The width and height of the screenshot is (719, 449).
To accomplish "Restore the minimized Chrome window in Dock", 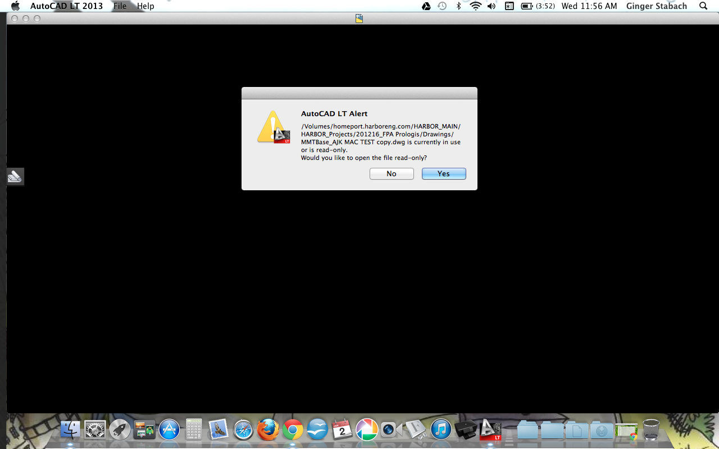I will pyautogui.click(x=626, y=430).
